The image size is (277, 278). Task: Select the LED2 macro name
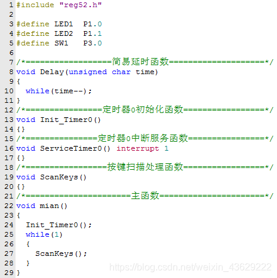click(64, 33)
